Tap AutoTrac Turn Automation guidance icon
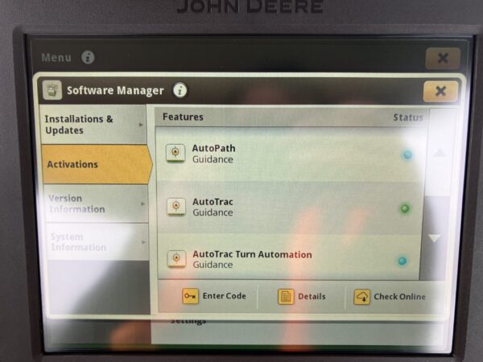Viewport: 483px width, 362px height. point(176,258)
